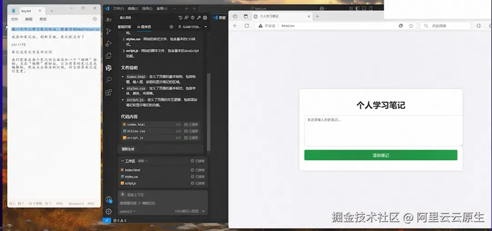Open 选择(S) menu in VS Code
This screenshot has width=492, height=231.
pos(147,9)
